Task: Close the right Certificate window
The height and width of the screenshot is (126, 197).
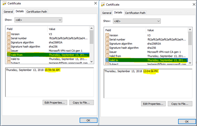Action: tap(194, 5)
